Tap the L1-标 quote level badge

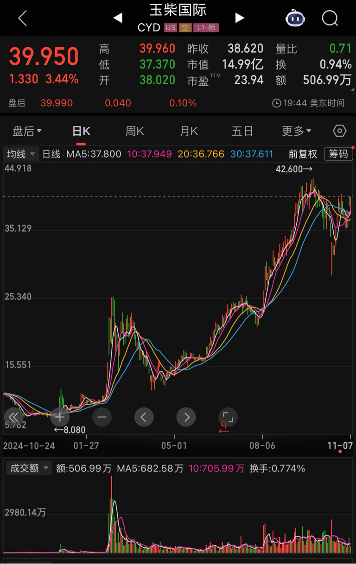(206, 28)
